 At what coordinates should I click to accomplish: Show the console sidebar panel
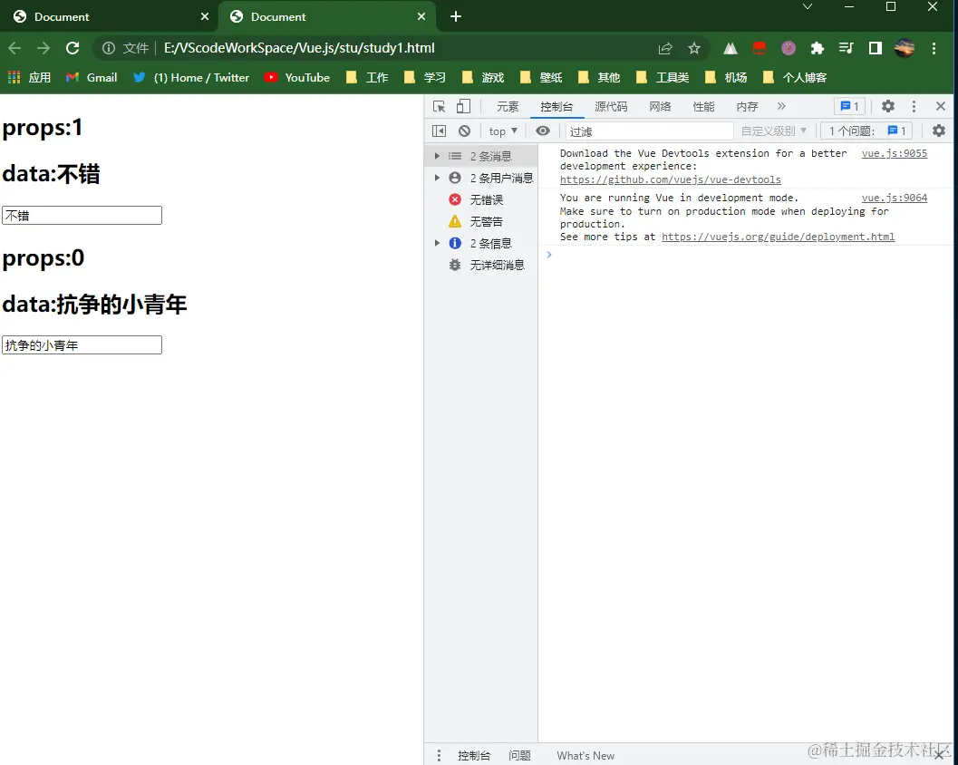[439, 131]
